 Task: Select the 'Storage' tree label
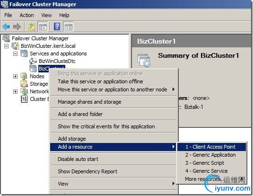[x=39, y=84]
